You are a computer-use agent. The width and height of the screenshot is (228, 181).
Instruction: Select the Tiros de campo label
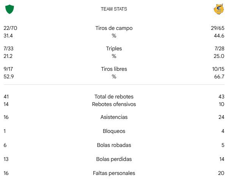(114, 28)
